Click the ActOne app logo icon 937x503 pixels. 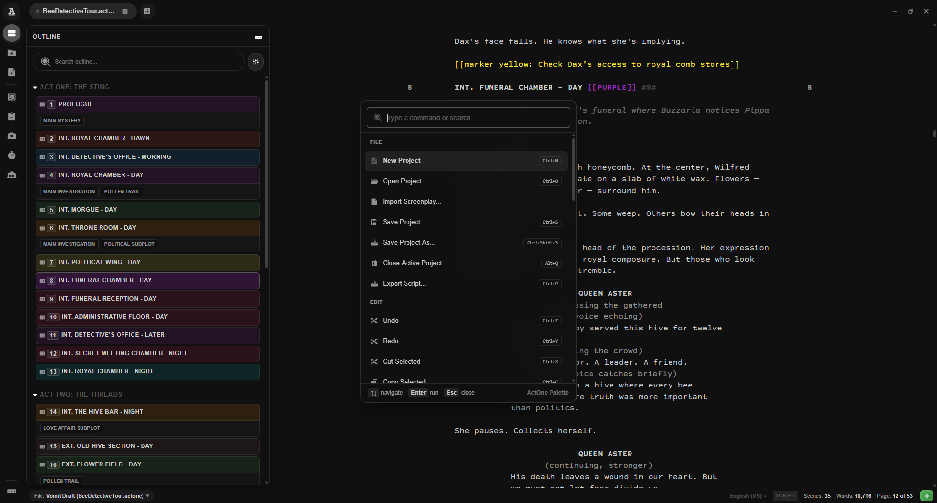[12, 11]
